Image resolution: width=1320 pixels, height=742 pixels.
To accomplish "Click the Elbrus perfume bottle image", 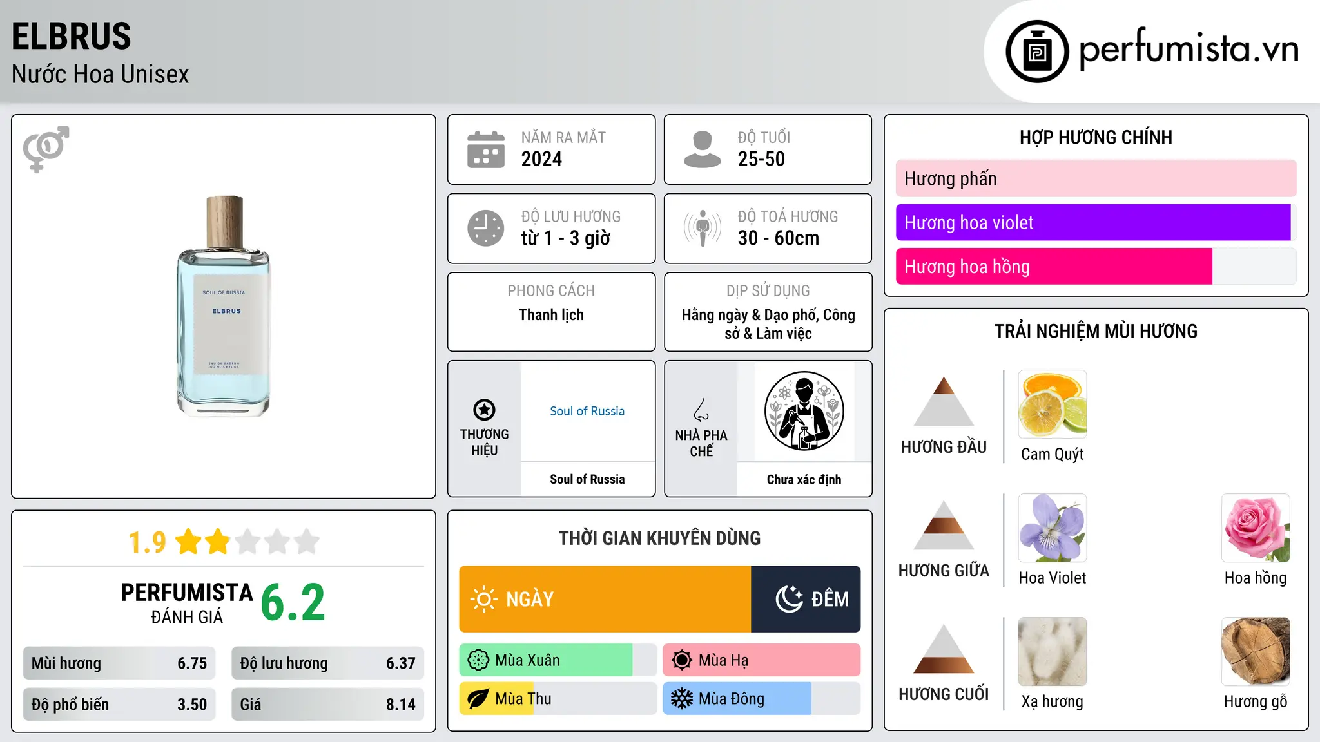I will 224,306.
